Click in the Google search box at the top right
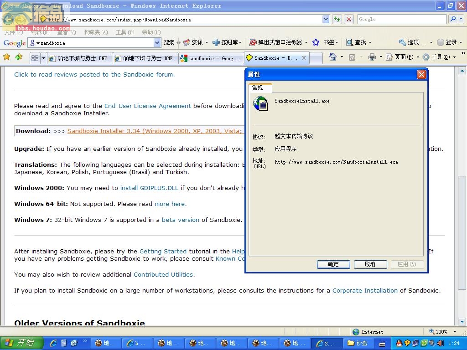The image size is (467, 350). pyautogui.click(x=402, y=19)
